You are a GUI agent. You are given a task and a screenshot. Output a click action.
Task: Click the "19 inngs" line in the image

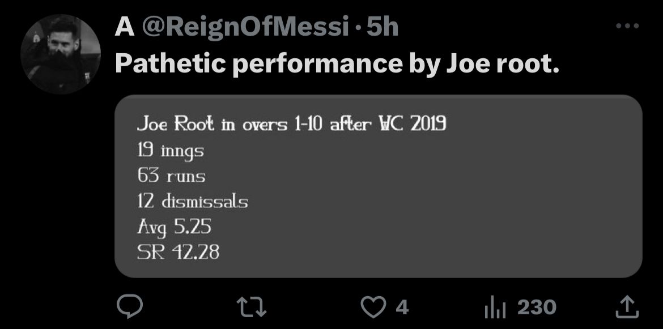pos(171,151)
